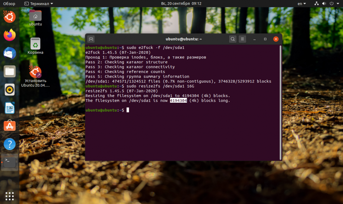Open Ubuntu Software from the dock
Viewport: 343px width, 204px height.
[9, 126]
